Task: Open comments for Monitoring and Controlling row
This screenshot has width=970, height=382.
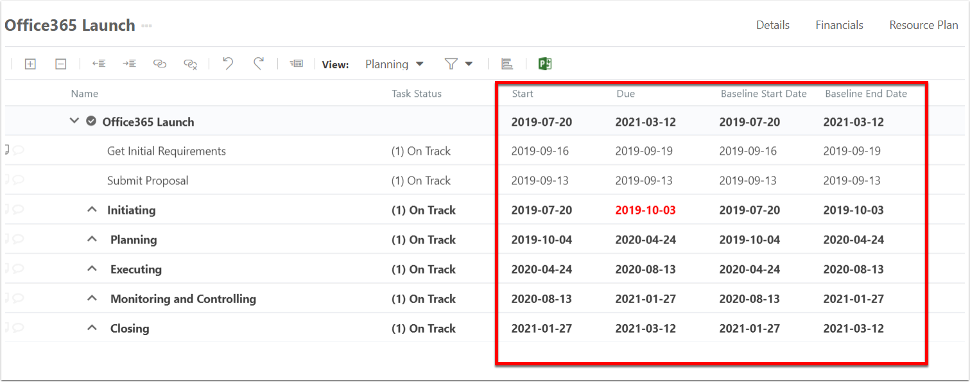Action: 19,298
